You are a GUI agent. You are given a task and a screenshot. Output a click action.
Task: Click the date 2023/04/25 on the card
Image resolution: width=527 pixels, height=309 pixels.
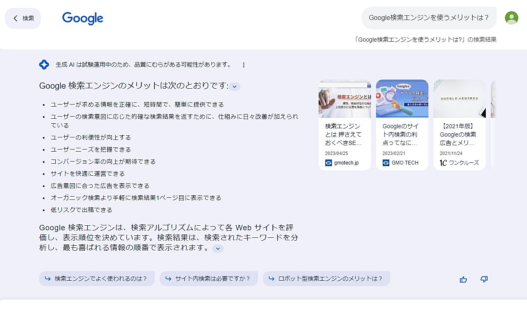pyautogui.click(x=336, y=153)
